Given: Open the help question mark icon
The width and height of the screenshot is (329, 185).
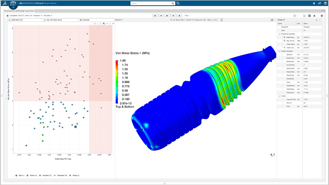Looking at the screenshot, I should coord(325,3).
